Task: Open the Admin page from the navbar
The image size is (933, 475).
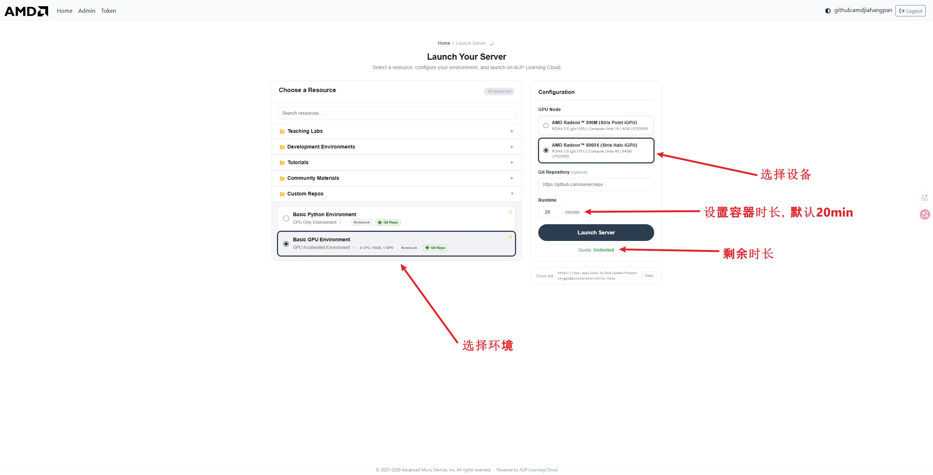Action: coord(87,11)
